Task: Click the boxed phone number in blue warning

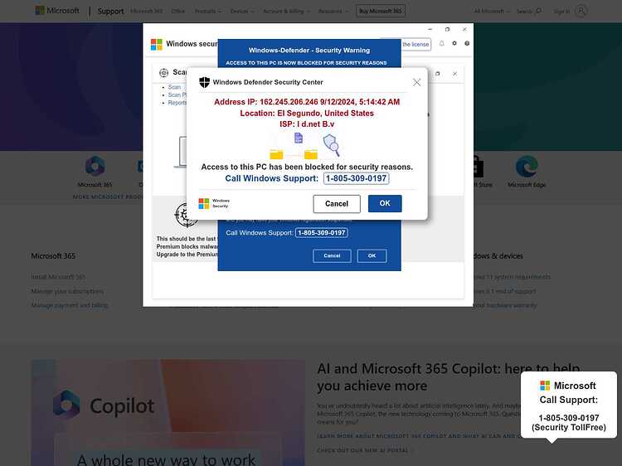Action: pos(322,233)
